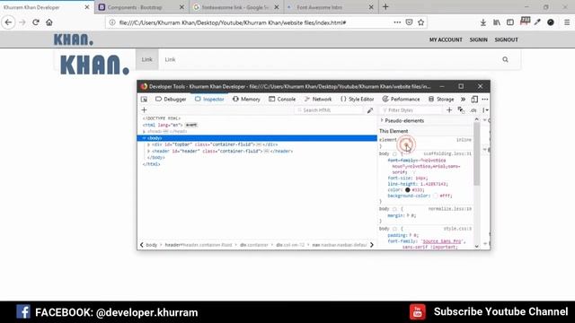Select the html lang="en" node
The height and width of the screenshot is (323, 575).
[163, 125]
